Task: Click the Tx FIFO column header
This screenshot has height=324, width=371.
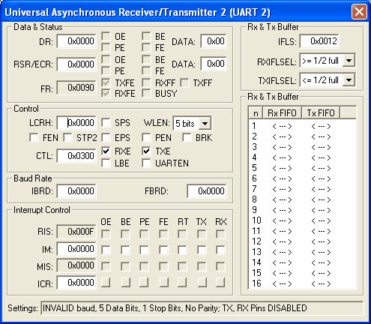Action: point(321,112)
